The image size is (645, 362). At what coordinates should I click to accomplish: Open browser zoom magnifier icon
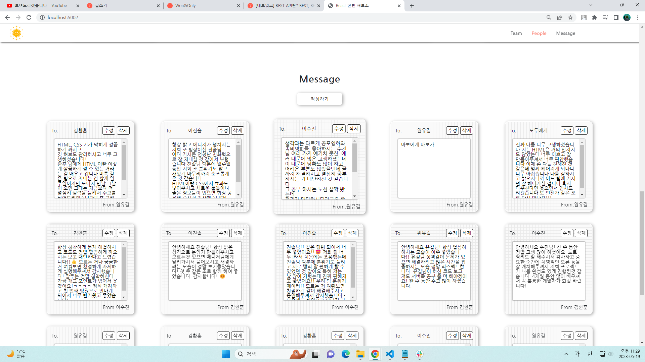click(549, 17)
